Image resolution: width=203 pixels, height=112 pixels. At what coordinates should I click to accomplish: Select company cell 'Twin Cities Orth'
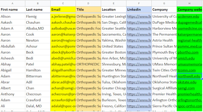164,70
